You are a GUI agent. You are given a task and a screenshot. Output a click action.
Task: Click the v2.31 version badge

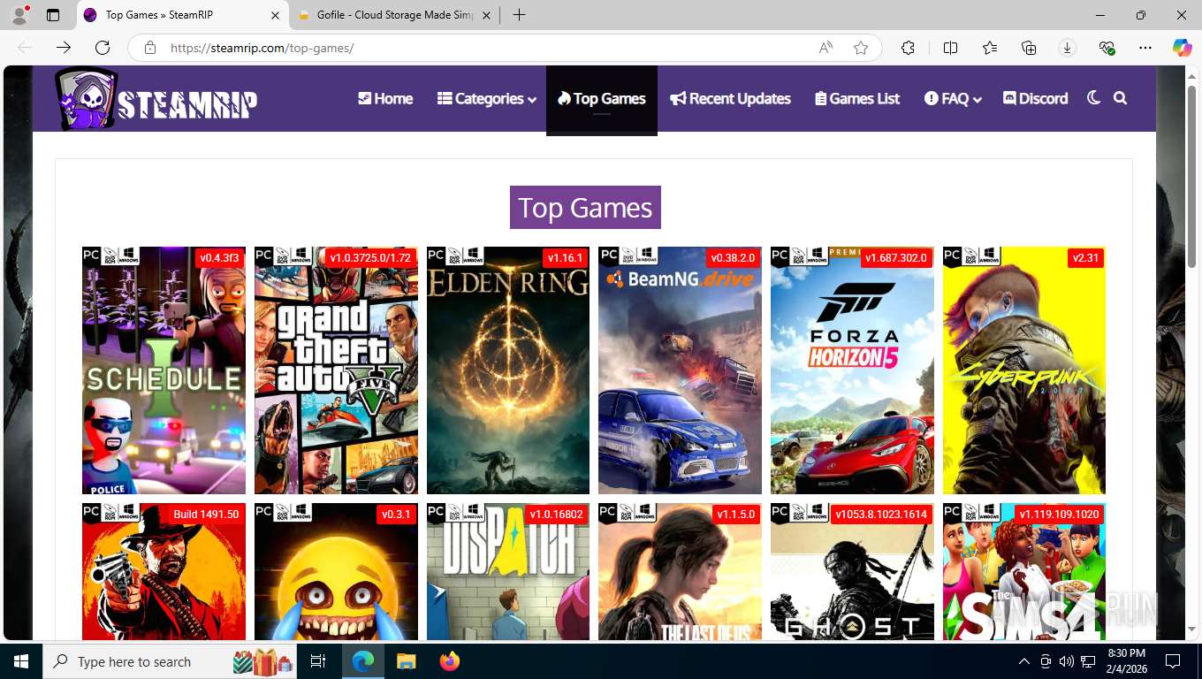(x=1085, y=258)
